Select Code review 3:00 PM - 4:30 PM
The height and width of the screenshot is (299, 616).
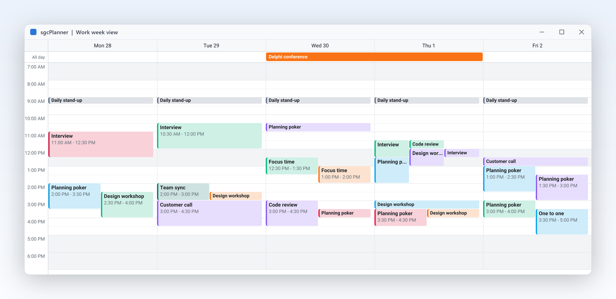click(x=292, y=213)
